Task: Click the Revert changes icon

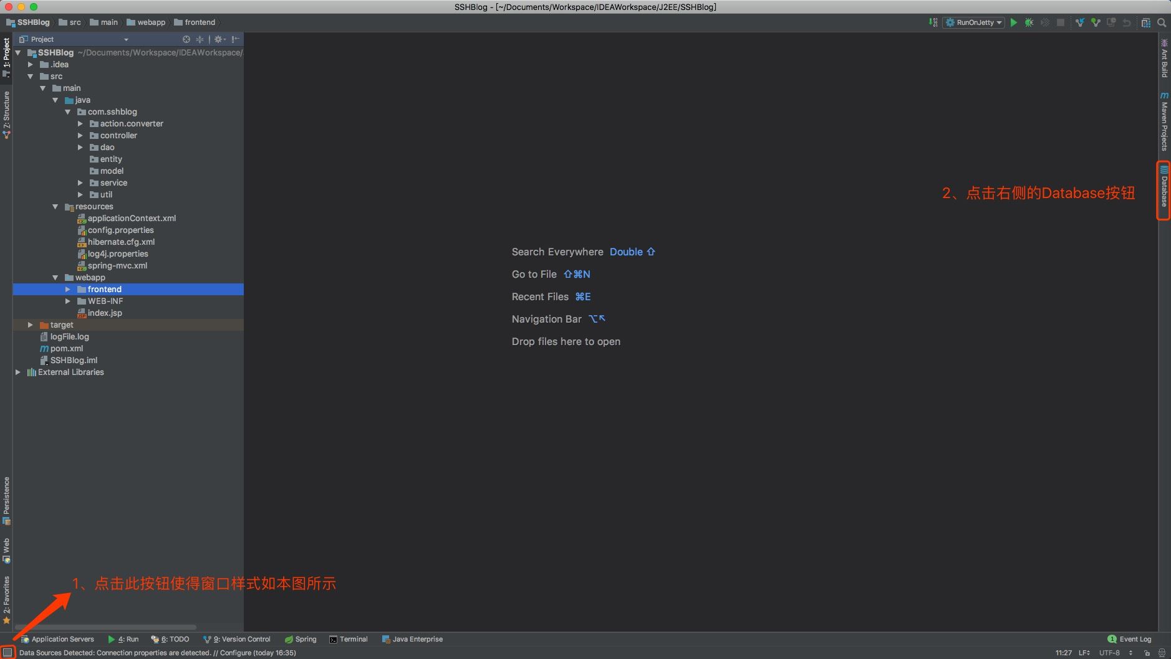Action: tap(1127, 22)
